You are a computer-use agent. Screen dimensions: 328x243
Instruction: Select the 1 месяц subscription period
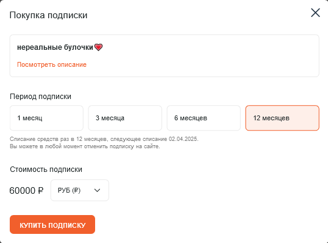[x=46, y=118]
